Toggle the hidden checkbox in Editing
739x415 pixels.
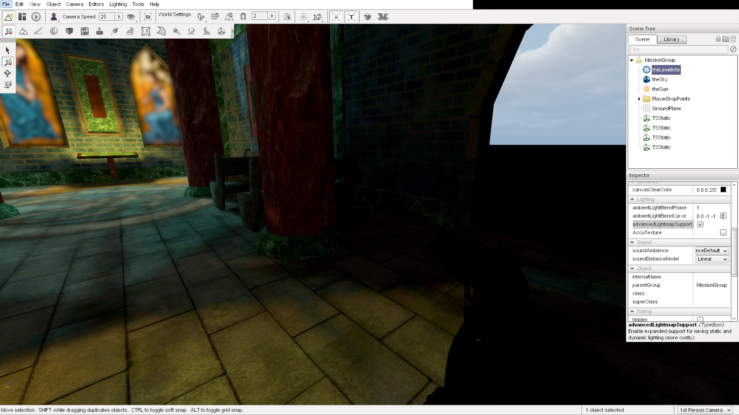[700, 320]
